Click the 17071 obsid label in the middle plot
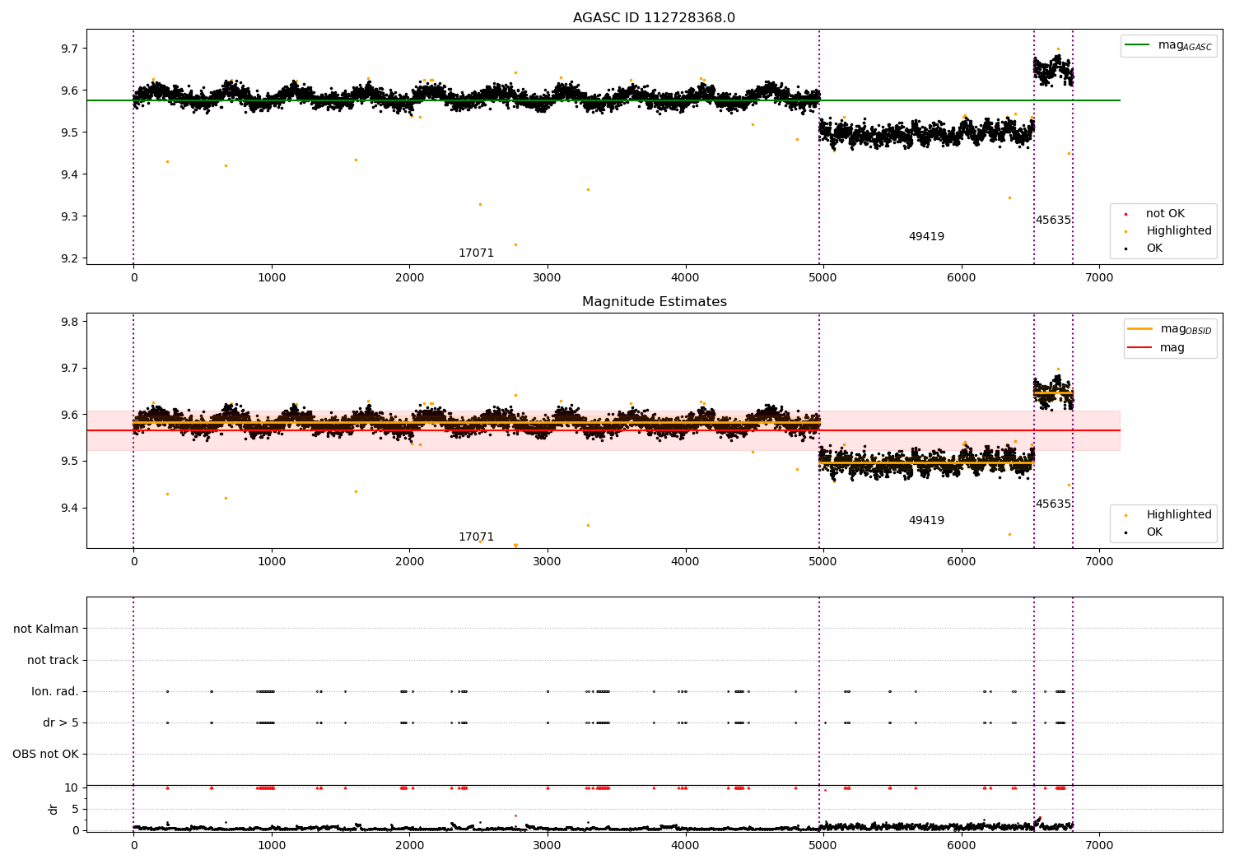 click(476, 537)
